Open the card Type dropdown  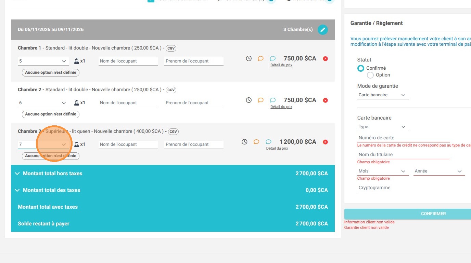(383, 127)
